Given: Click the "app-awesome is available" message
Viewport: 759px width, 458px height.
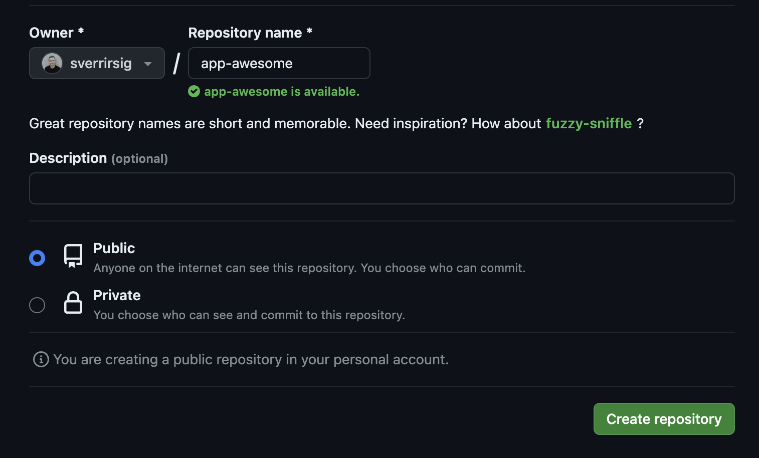Looking at the screenshot, I should [x=282, y=92].
